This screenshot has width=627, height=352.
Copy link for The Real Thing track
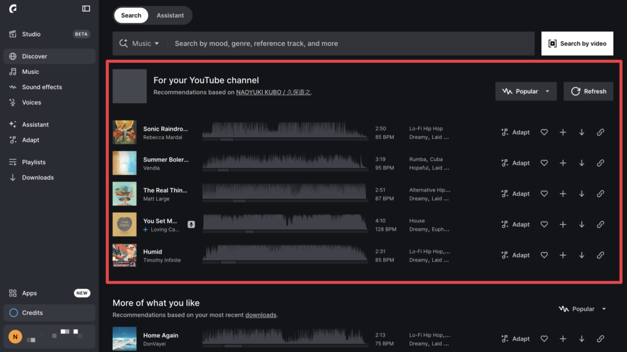coord(600,193)
